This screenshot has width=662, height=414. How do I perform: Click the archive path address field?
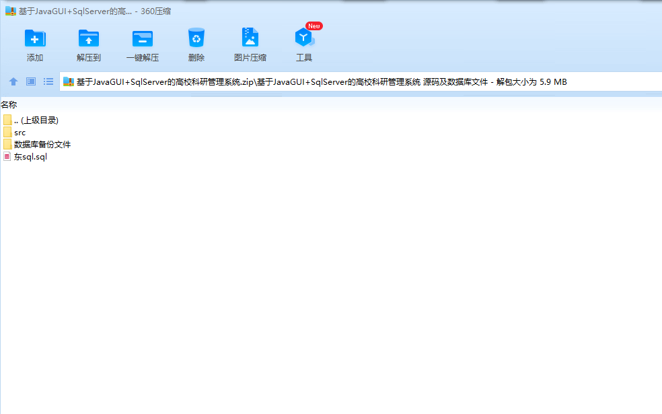click(361, 81)
